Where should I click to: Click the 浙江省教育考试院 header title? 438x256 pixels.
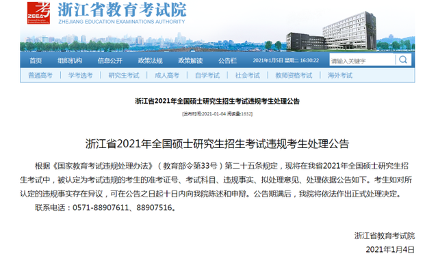tap(122, 10)
